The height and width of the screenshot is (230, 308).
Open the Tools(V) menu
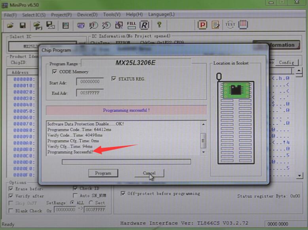tap(111, 14)
